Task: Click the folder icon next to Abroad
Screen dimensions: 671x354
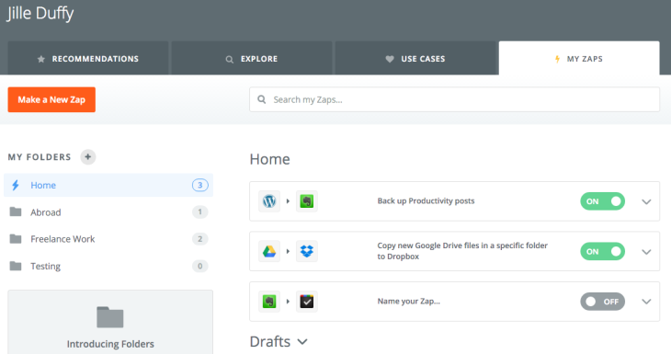Action: (x=16, y=211)
